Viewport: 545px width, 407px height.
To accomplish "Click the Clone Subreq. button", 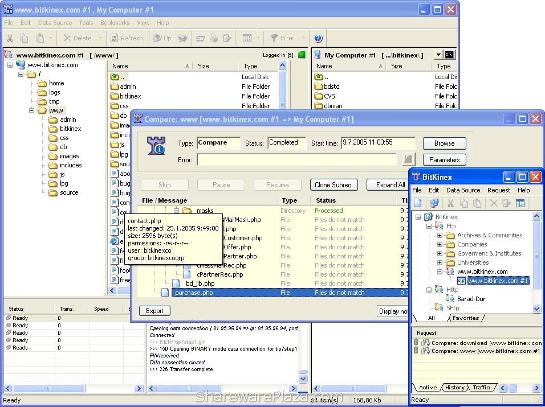I will point(333,185).
